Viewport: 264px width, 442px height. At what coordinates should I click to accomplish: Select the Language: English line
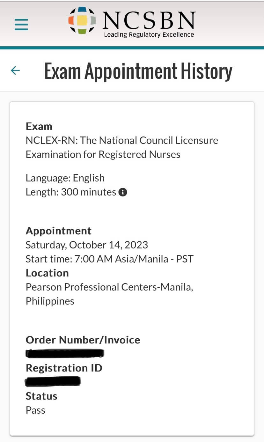click(x=65, y=178)
